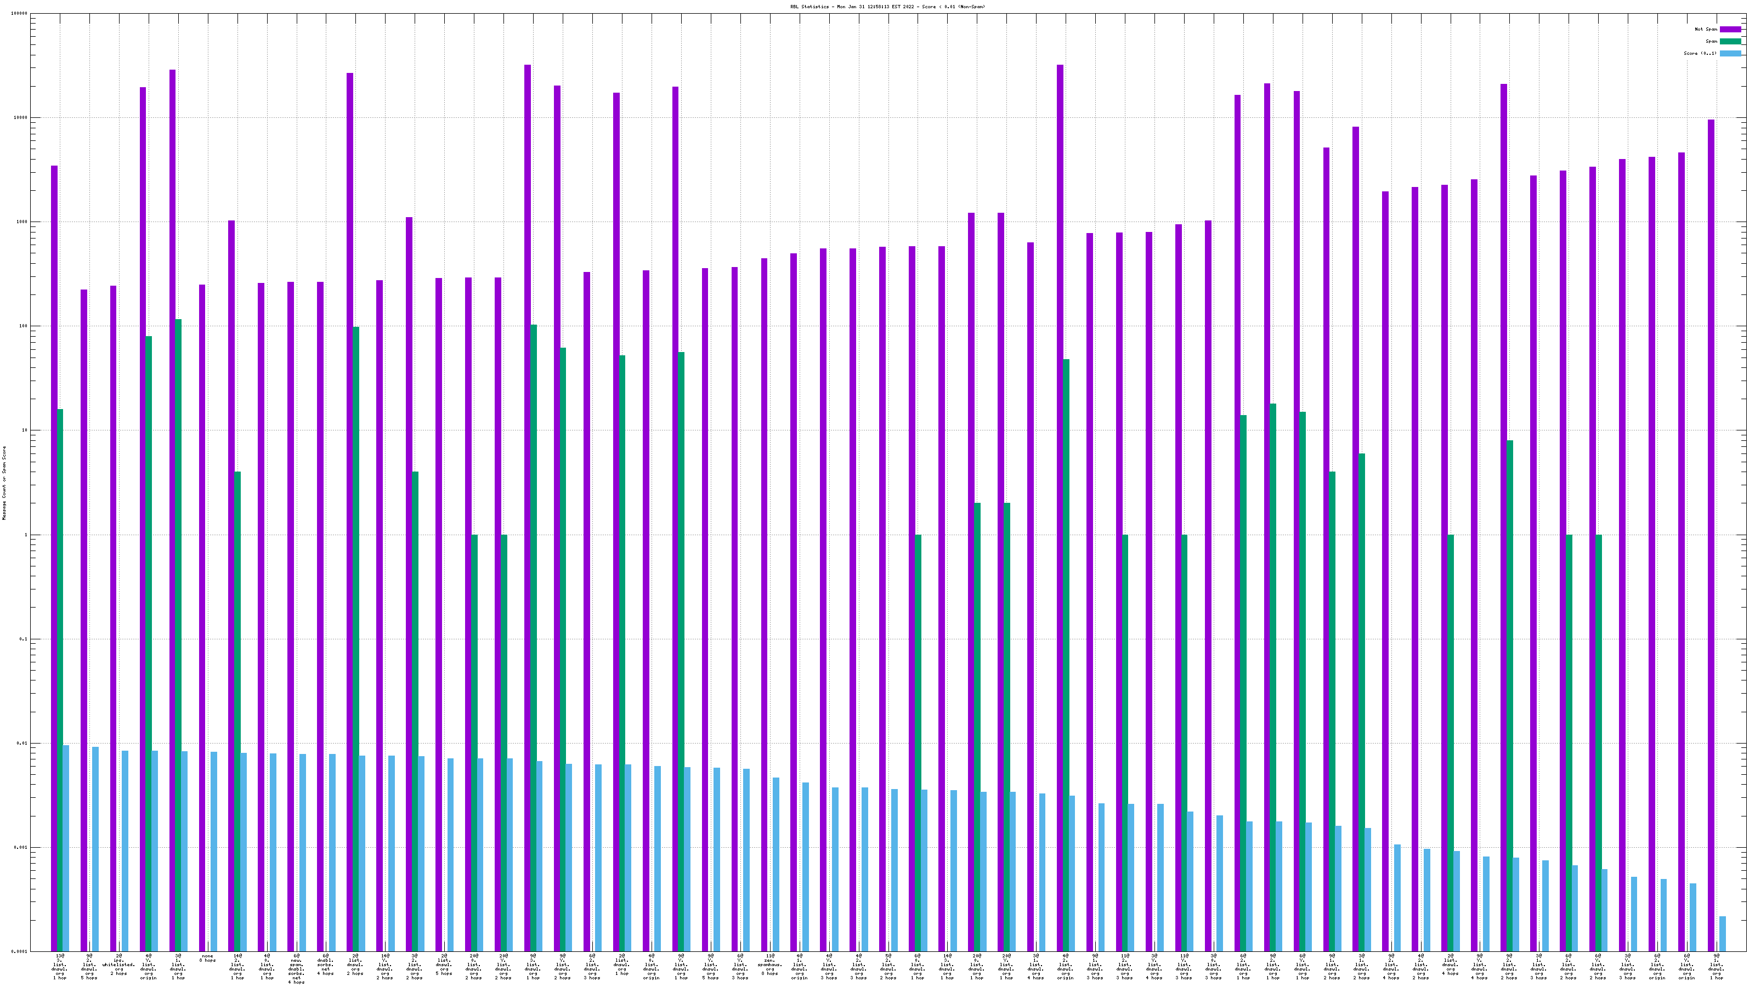Click the Score (0..1) legend text

(1701, 53)
